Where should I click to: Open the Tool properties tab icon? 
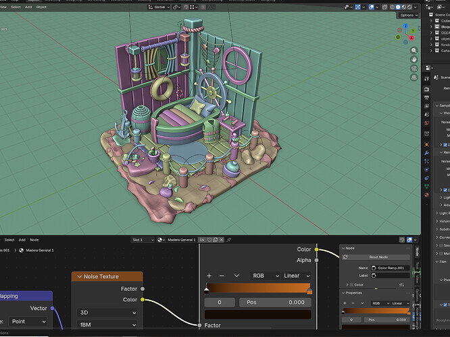(427, 78)
